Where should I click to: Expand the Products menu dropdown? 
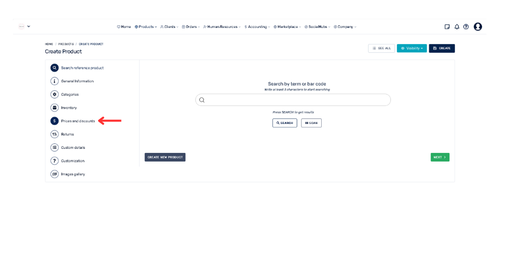click(x=146, y=27)
